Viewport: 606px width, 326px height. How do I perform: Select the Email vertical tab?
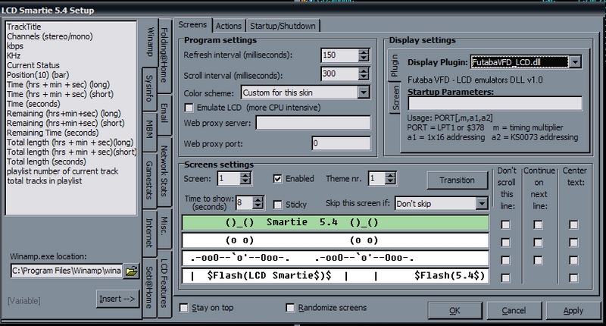point(164,113)
